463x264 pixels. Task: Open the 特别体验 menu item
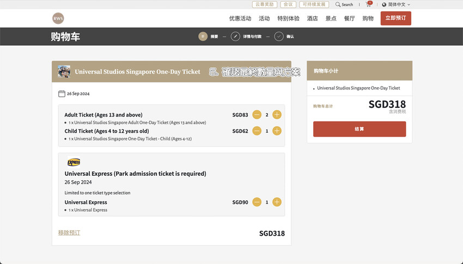(288, 19)
